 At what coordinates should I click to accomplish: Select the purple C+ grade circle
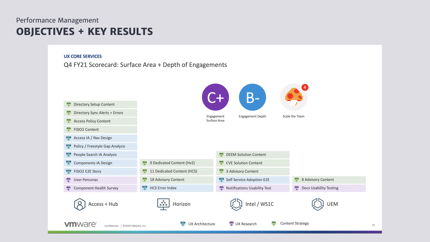216,97
